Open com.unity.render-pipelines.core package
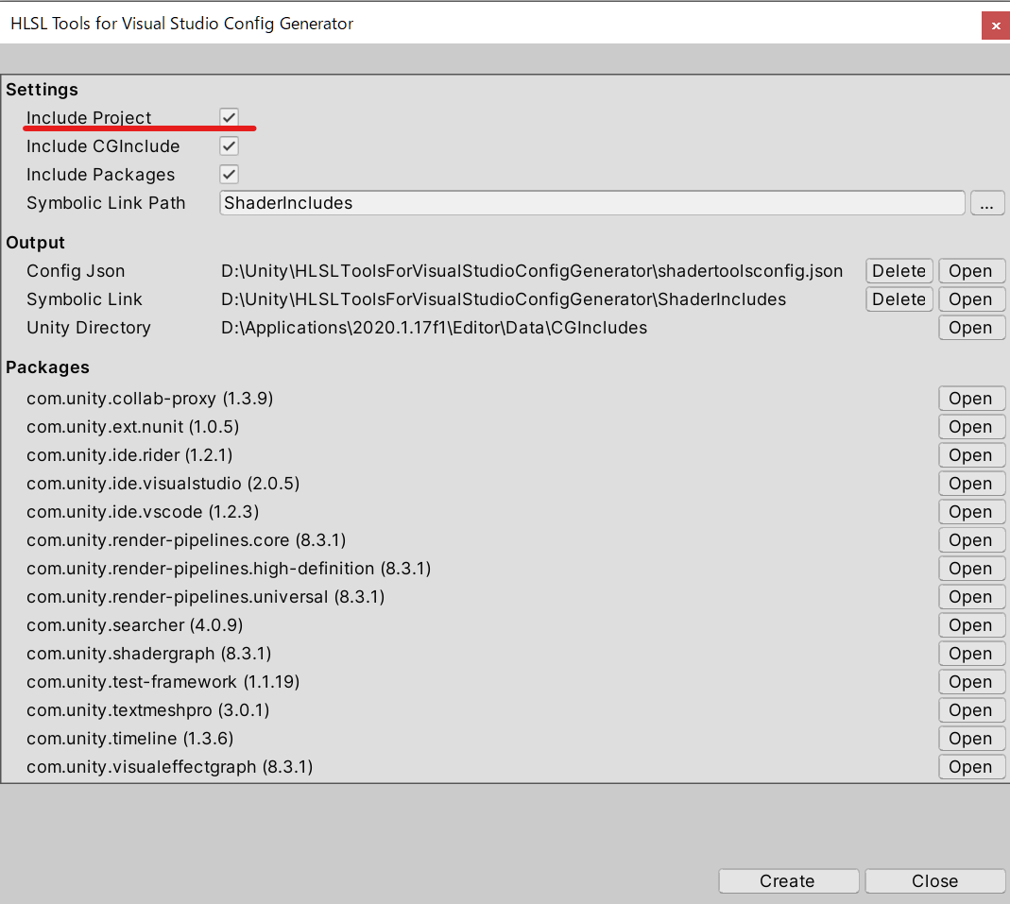This screenshot has height=904, width=1010. tap(970, 540)
